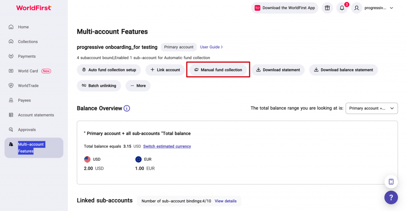Click the WorldFirst logo
The height and width of the screenshot is (211, 407).
[34, 8]
